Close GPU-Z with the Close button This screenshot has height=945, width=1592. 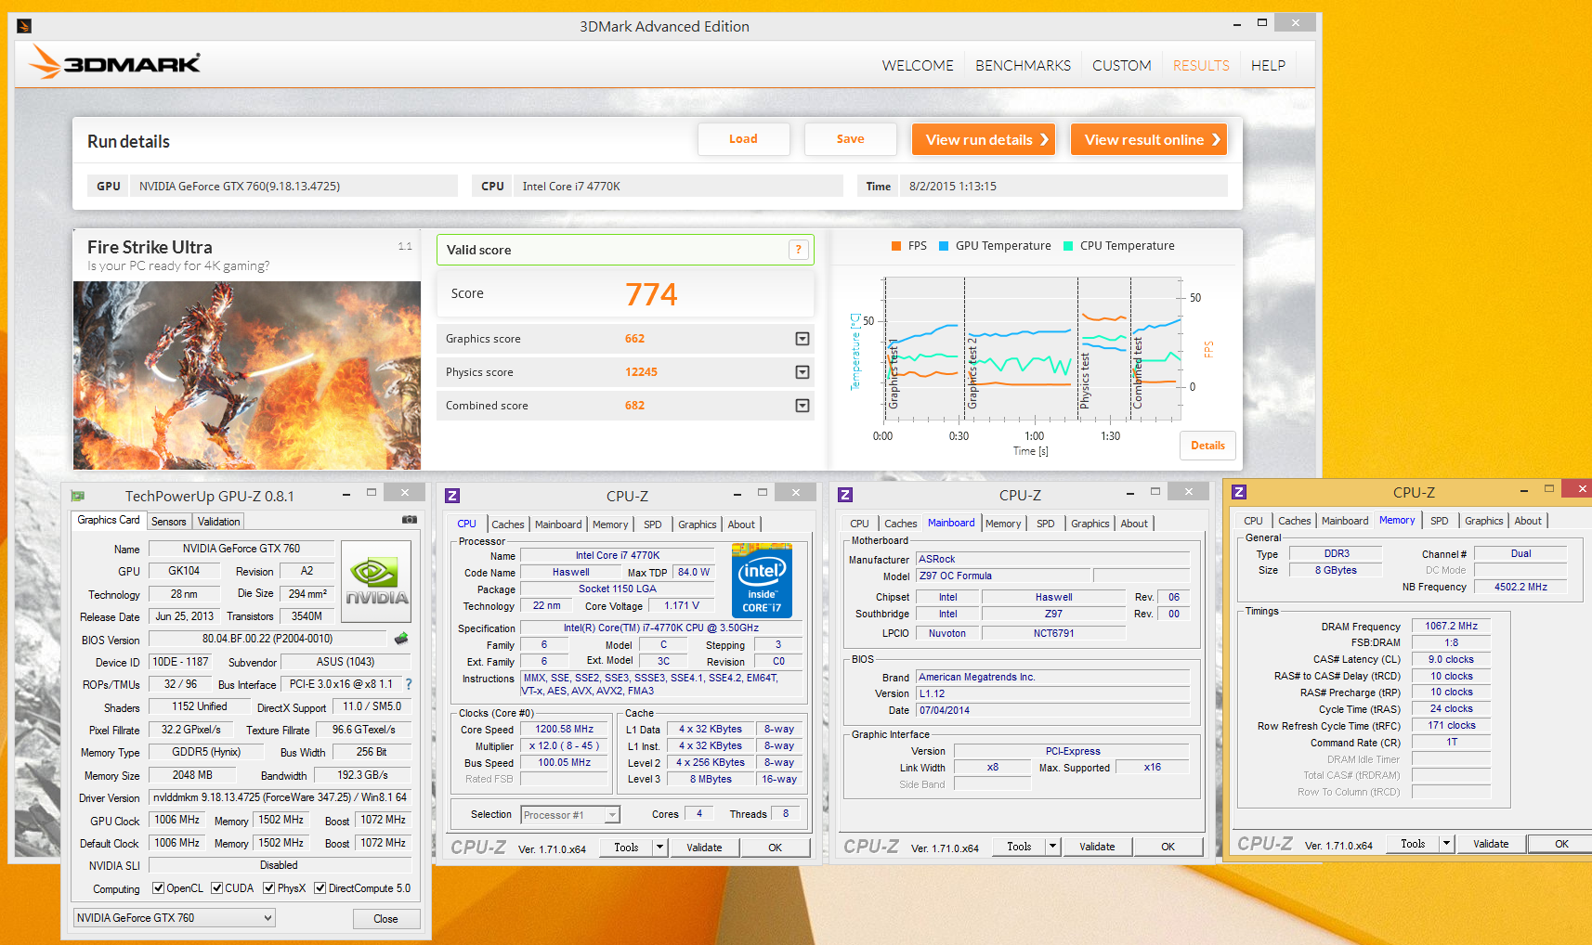pos(386,919)
